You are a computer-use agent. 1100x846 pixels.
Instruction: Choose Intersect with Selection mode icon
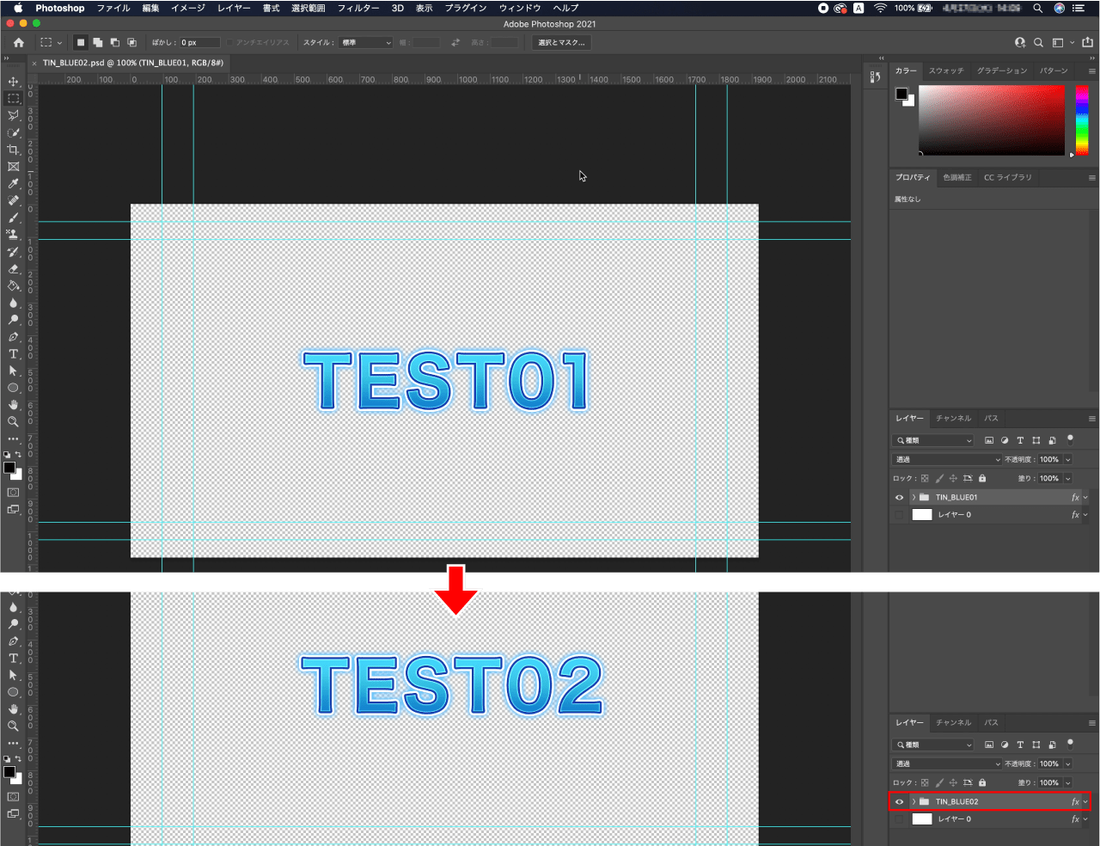pyautogui.click(x=131, y=42)
